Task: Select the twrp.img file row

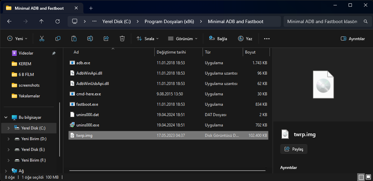Action: [x=168, y=135]
